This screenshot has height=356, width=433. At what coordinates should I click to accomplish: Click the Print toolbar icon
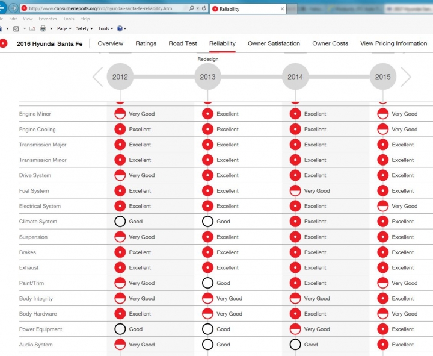(x=43, y=28)
